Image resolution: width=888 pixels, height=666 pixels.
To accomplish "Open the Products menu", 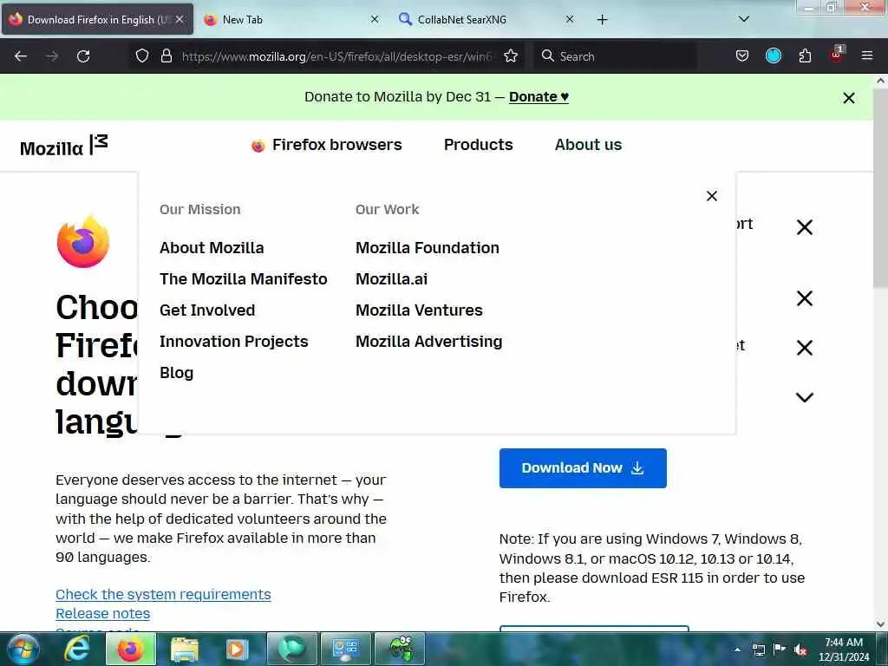I will pyautogui.click(x=479, y=145).
